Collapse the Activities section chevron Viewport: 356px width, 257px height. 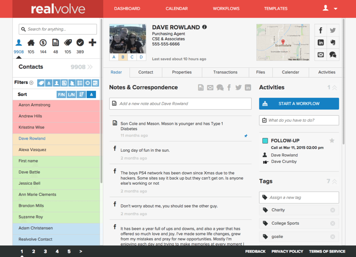[x=334, y=88]
